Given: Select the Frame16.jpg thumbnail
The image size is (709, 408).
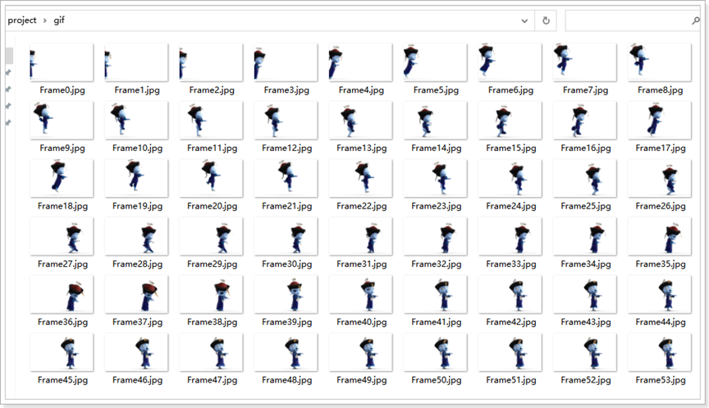Looking at the screenshot, I should 584,121.
